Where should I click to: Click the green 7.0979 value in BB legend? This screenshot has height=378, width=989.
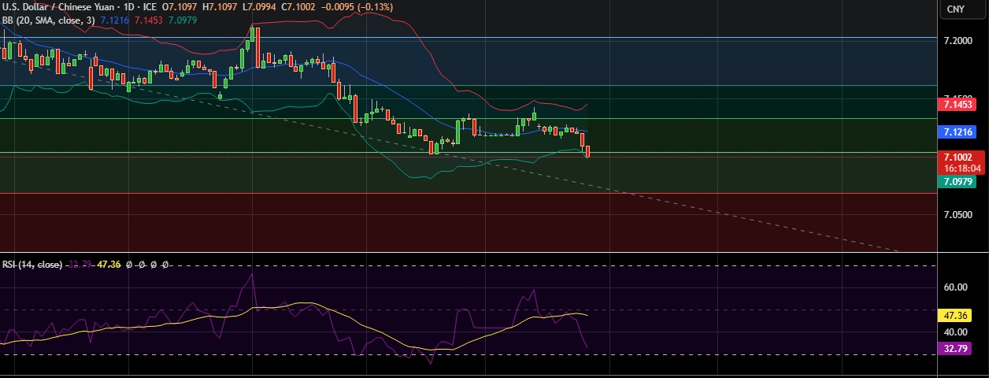182,20
